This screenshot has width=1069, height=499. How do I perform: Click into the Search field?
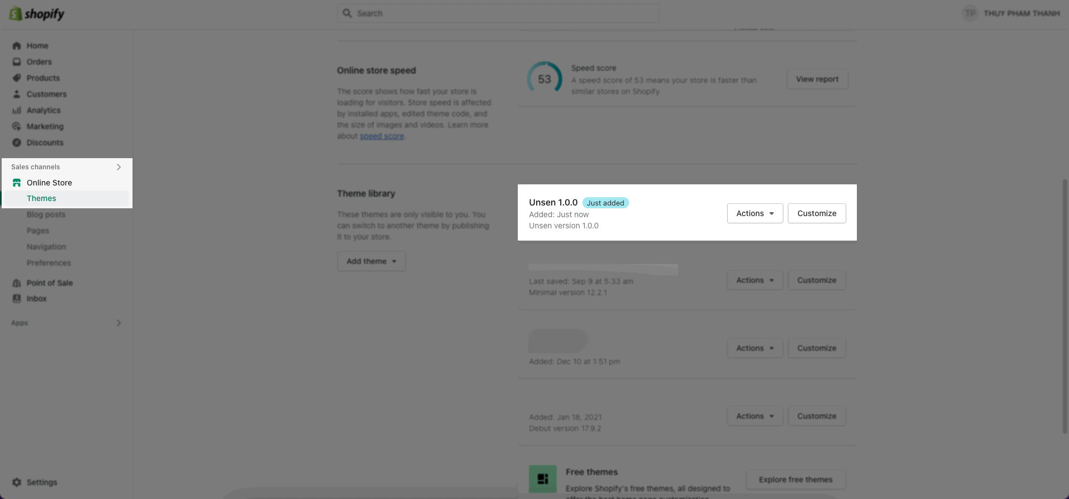coord(498,13)
